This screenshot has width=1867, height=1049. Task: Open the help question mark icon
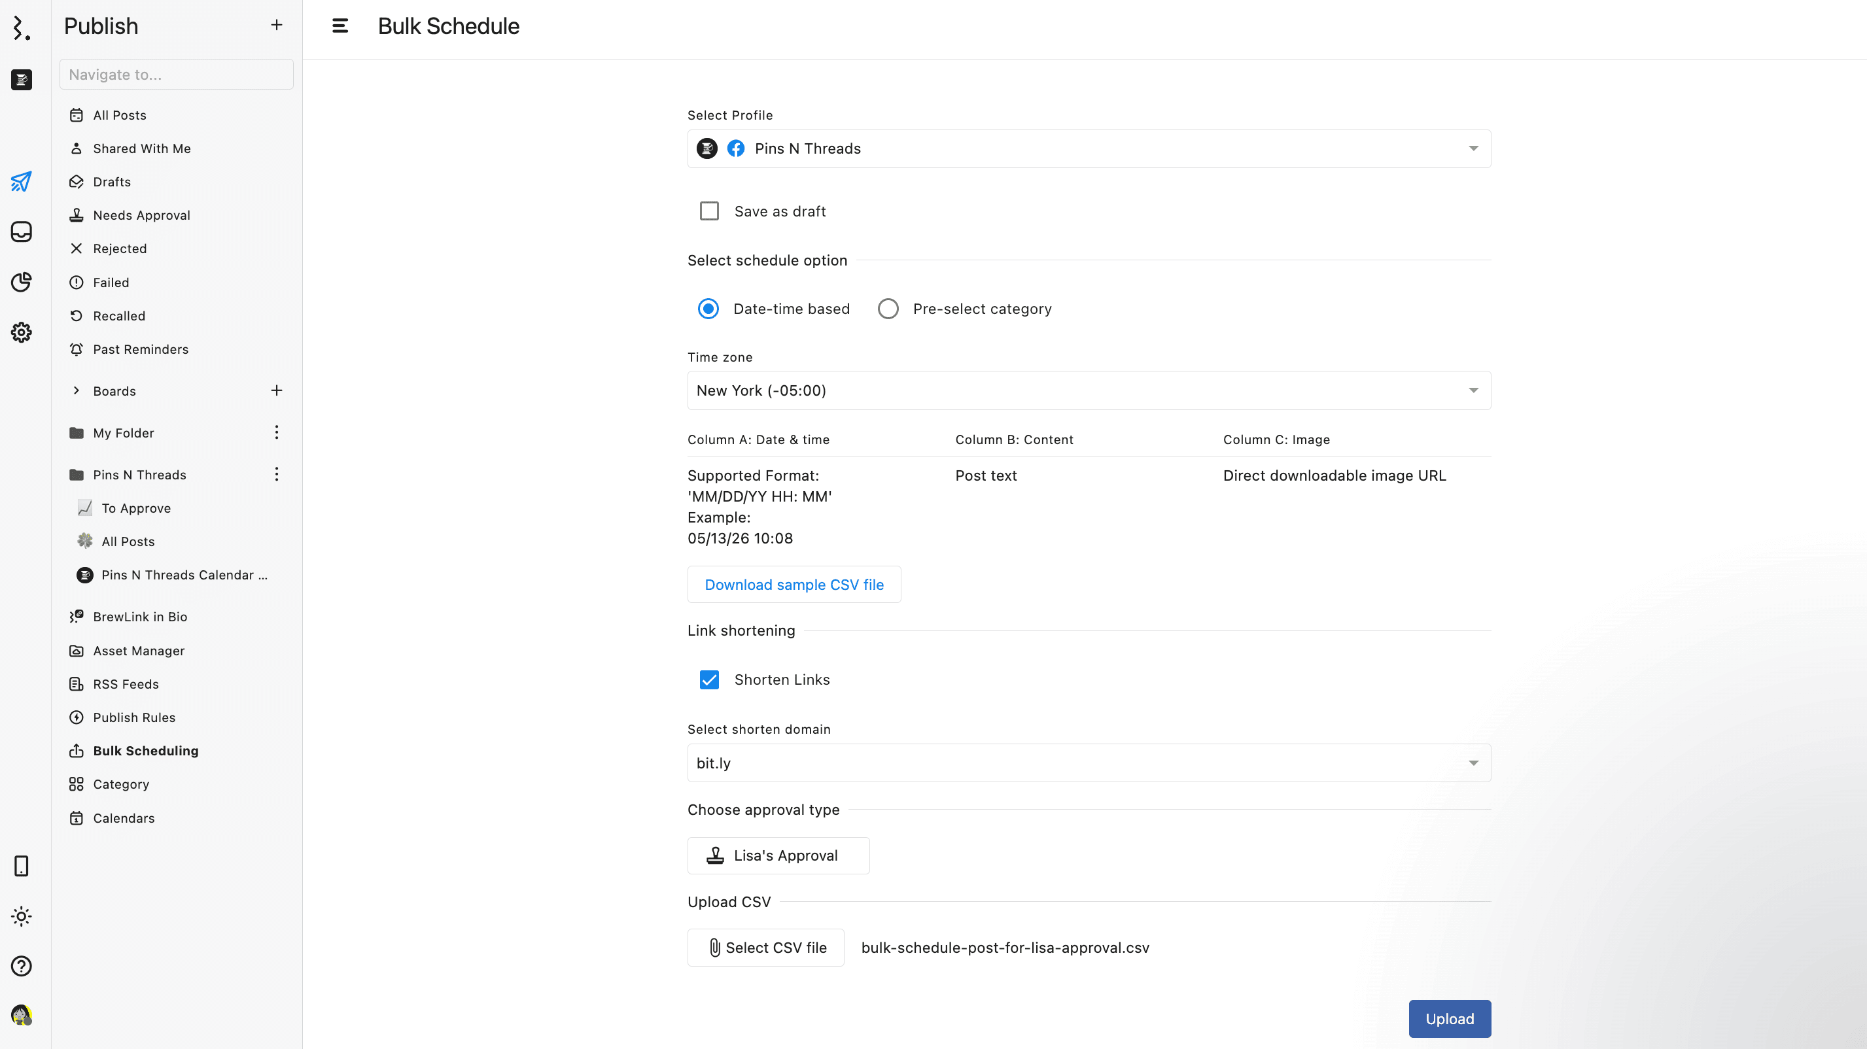[x=21, y=966]
